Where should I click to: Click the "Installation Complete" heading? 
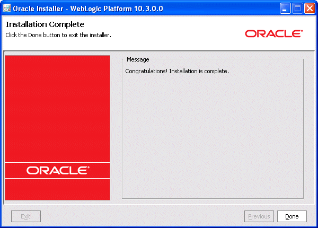click(x=45, y=24)
